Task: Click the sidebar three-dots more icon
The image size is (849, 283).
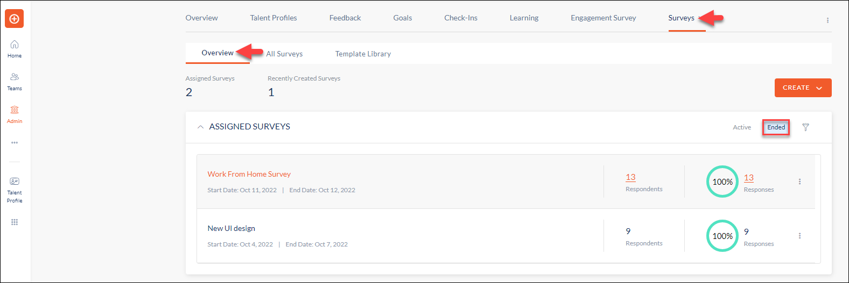Action: pos(15,143)
